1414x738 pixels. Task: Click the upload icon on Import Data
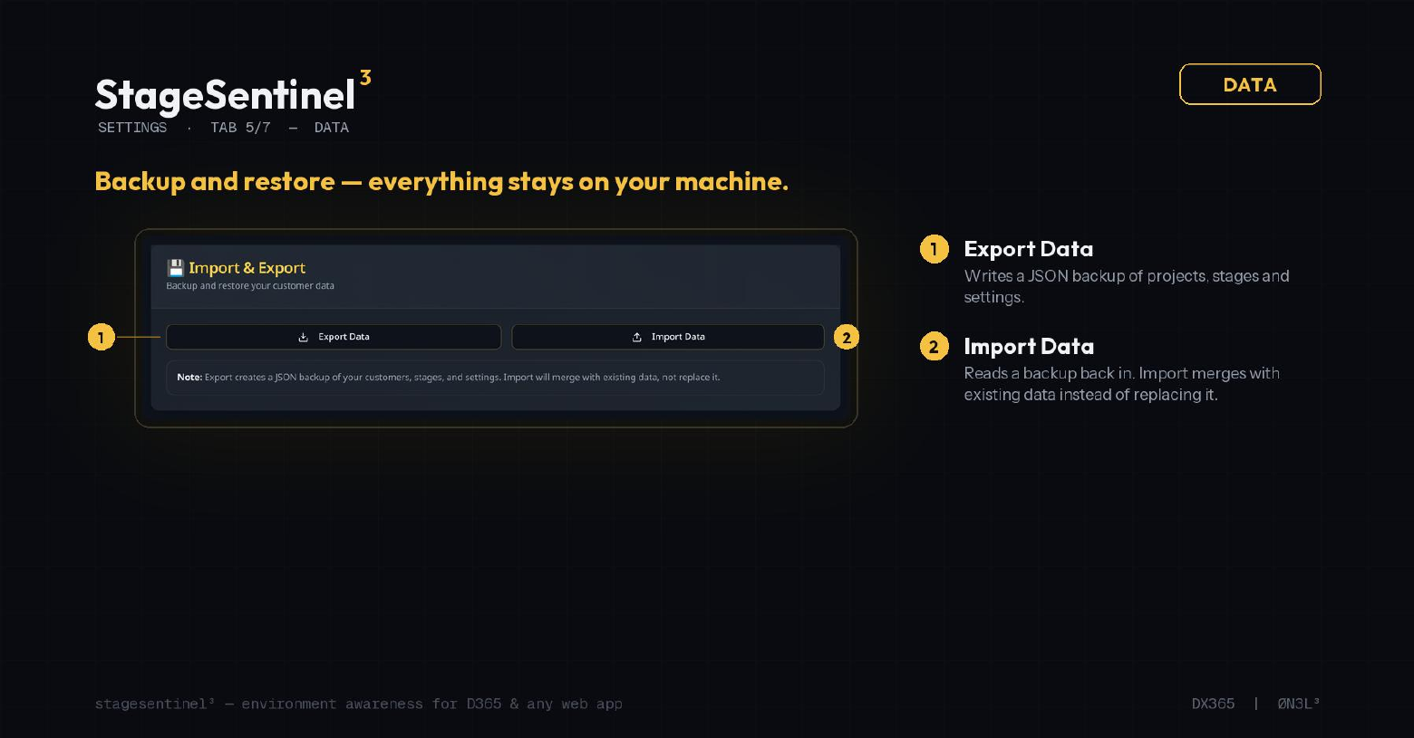(x=637, y=337)
